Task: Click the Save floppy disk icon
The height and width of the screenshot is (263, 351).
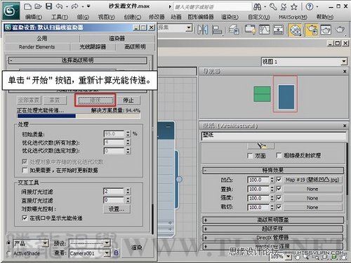Action: [x=48, y=6]
